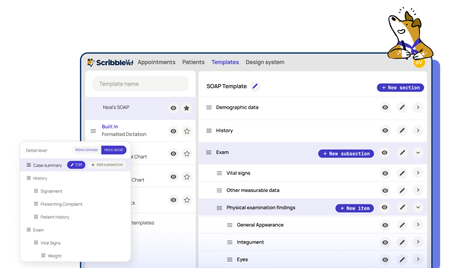Add a New subsection to Exam
Screen dimensions: 462x268
pyautogui.click(x=346, y=154)
